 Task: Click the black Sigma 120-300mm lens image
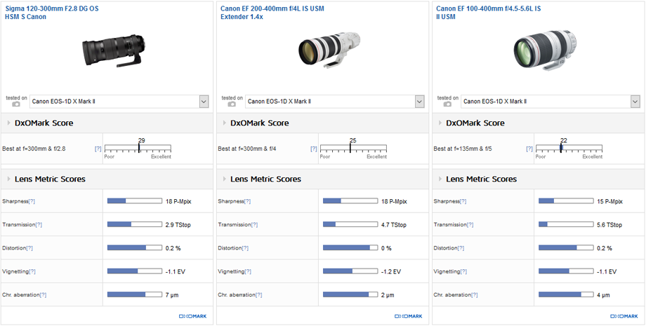click(114, 51)
